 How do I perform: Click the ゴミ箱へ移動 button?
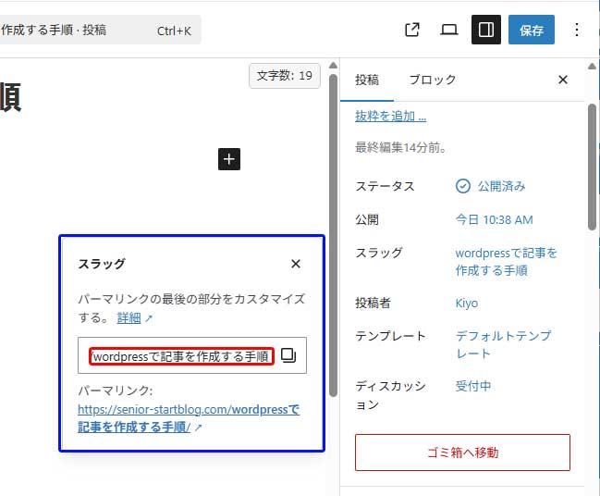(462, 453)
